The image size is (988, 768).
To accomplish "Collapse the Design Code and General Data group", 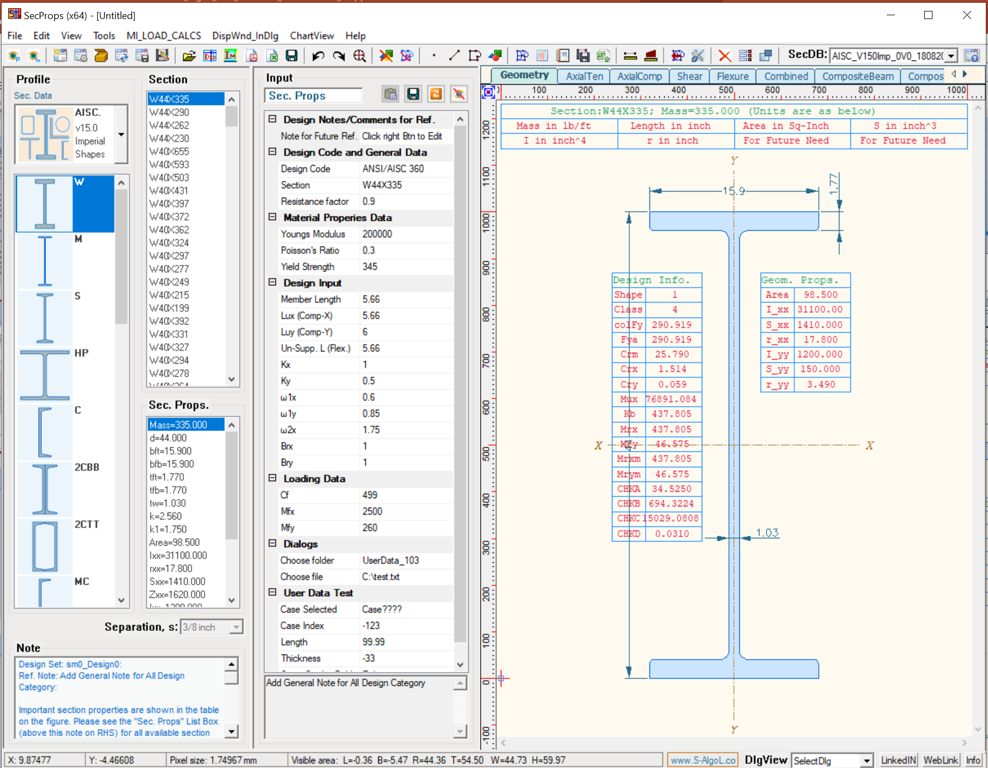I will [272, 152].
